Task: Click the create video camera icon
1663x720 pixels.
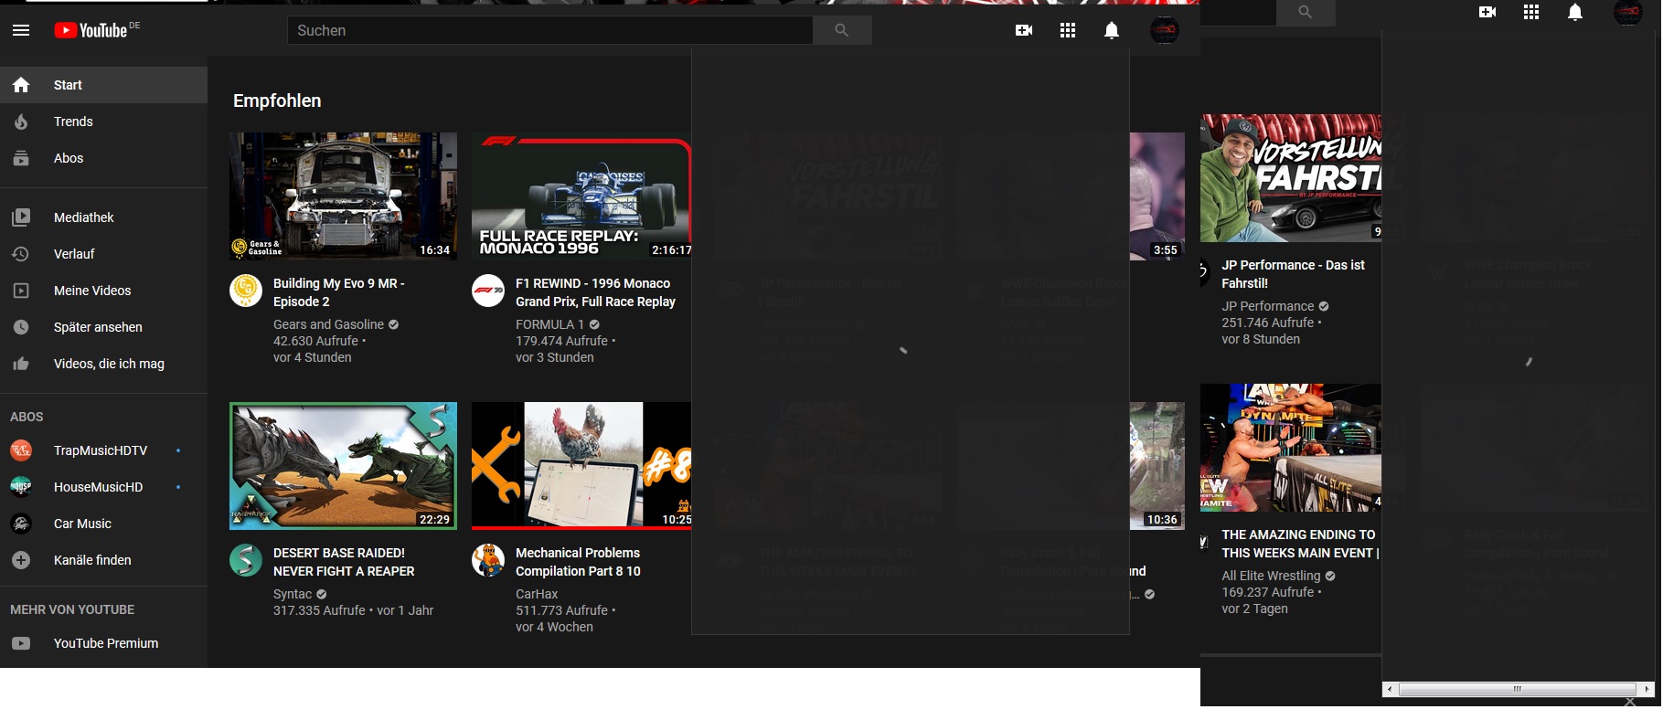Action: (x=1024, y=30)
